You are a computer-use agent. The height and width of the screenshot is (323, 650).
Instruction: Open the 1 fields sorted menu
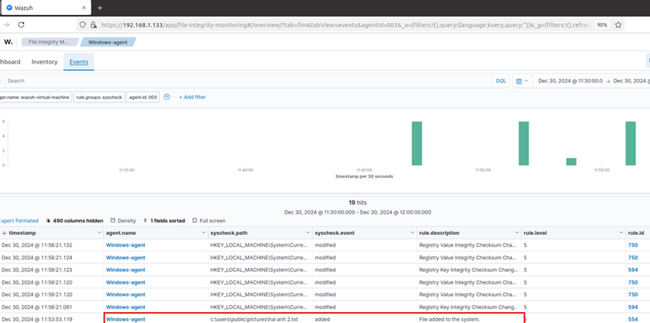pyautogui.click(x=164, y=221)
